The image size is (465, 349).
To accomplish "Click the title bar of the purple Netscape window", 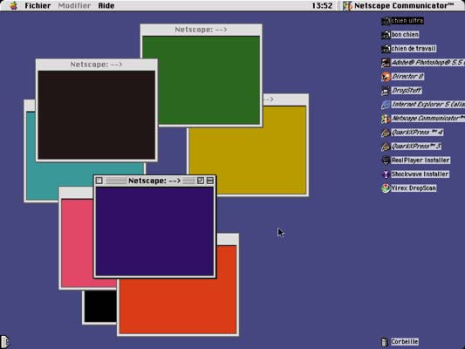I will pyautogui.click(x=154, y=181).
